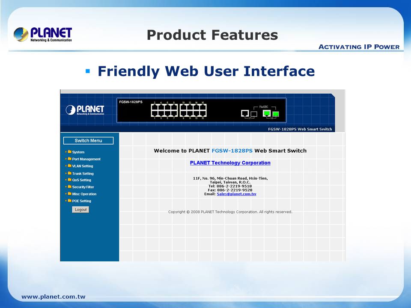Viewport: 411px width, 308px height.
Task: Select port 10 on the switch panel
Action: (183, 107)
